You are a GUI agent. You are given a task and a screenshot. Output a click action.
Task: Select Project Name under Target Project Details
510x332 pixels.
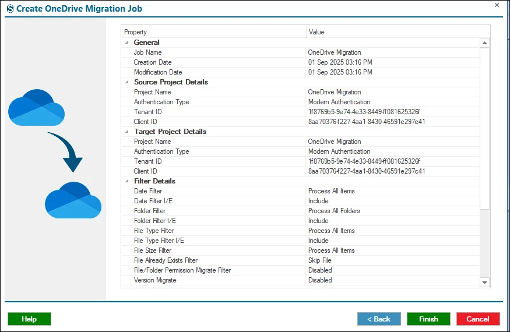pyautogui.click(x=152, y=142)
